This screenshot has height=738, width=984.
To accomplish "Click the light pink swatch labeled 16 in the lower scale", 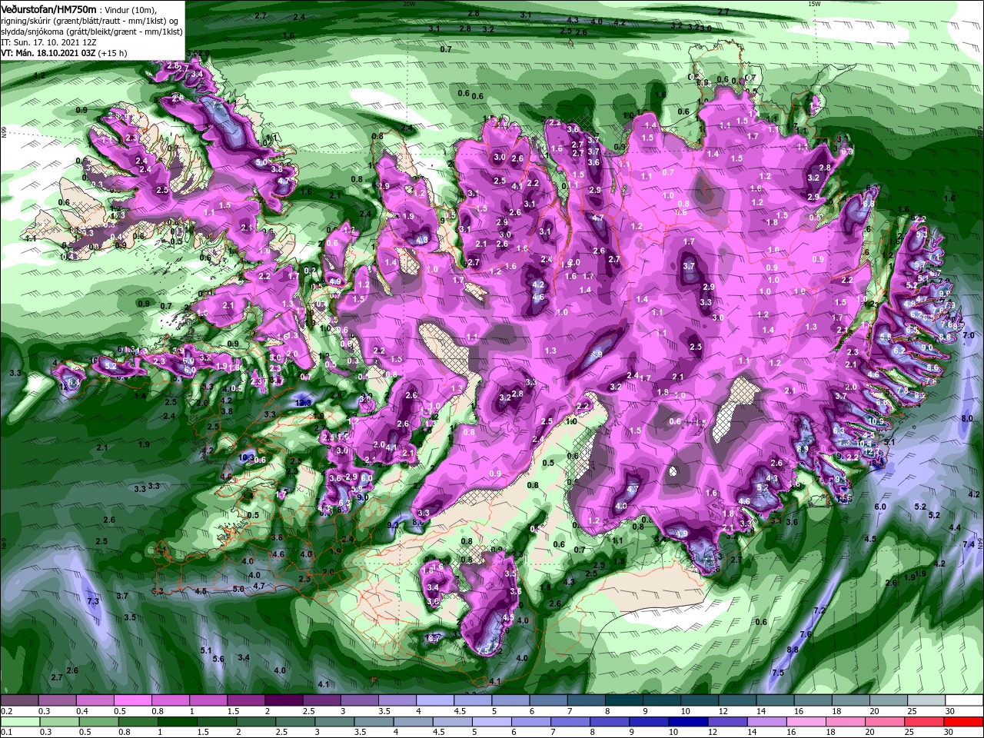I will tap(805, 721).
